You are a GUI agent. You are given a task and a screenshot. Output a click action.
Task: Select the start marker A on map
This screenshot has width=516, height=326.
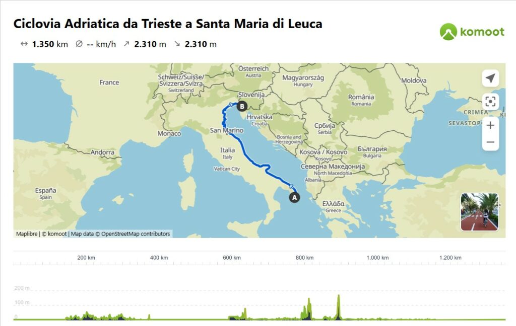click(x=294, y=198)
